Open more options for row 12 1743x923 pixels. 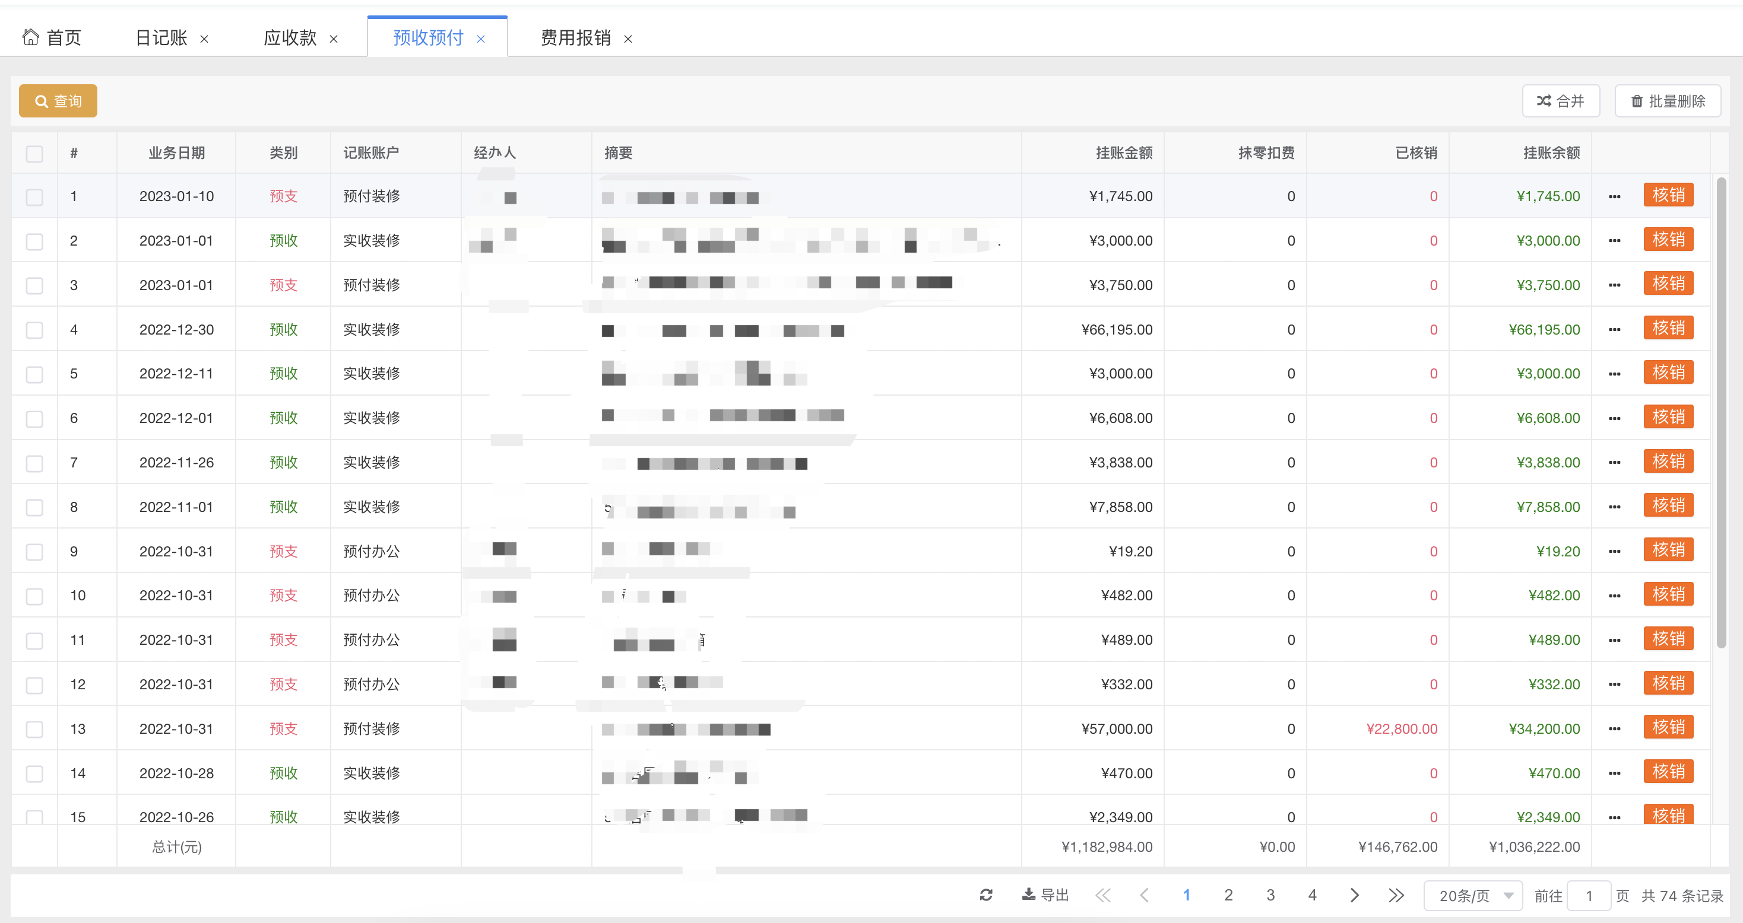(1614, 685)
